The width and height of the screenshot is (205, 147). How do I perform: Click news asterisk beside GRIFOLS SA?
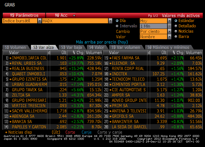pyautogui.click(x=110, y=116)
